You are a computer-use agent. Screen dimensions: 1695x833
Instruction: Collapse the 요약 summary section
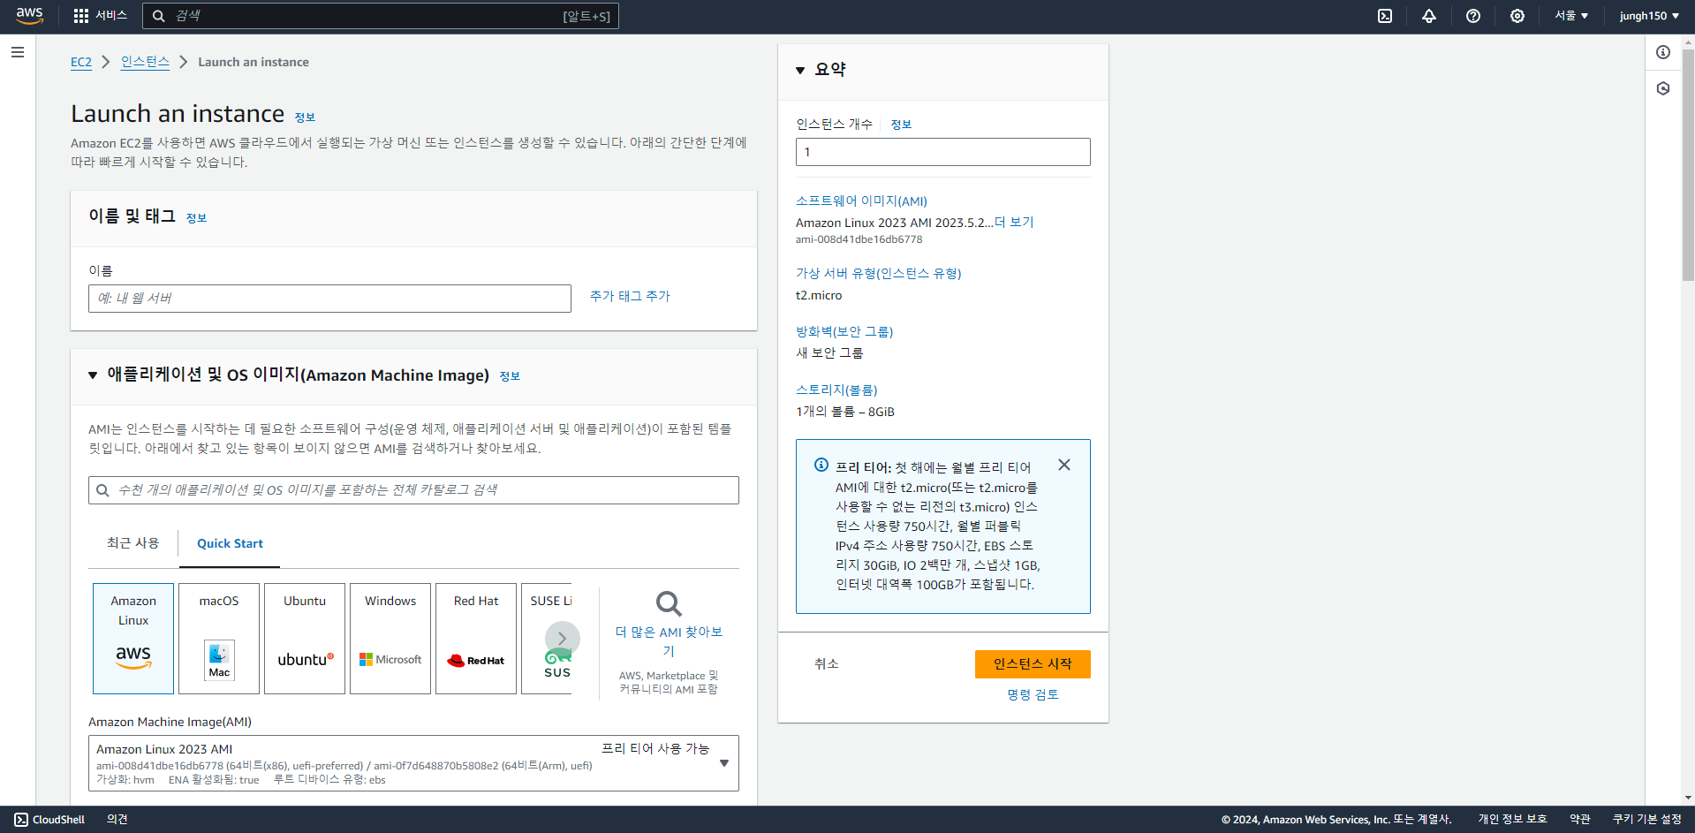point(800,71)
